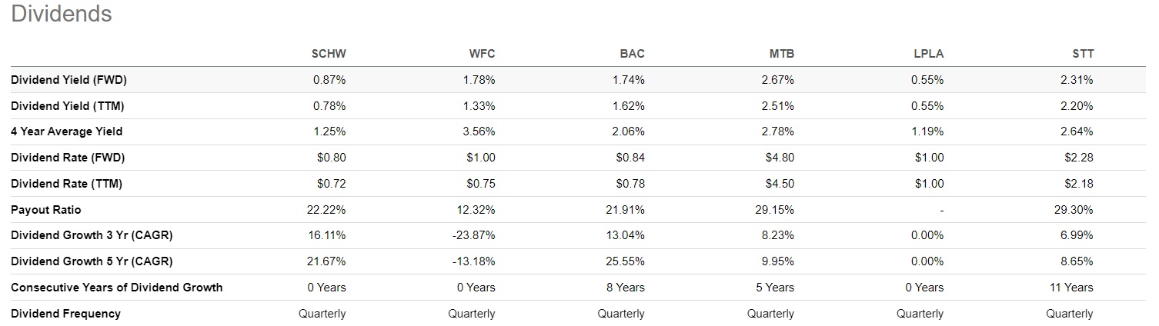Click the Dividend Yield (FWD) row label

point(68,80)
